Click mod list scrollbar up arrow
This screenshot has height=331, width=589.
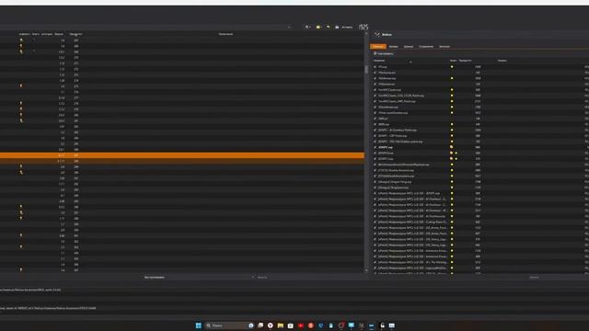[366, 34]
